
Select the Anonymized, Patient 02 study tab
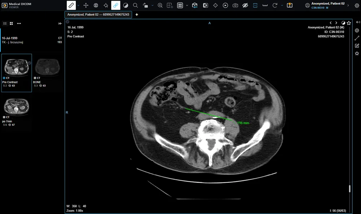[98, 14]
